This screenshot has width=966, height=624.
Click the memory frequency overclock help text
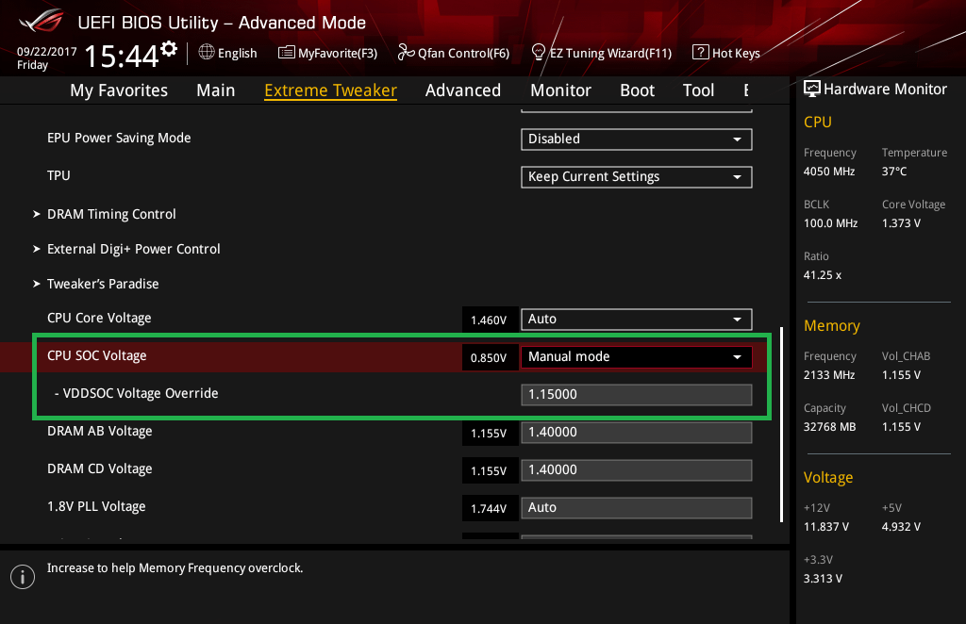coord(175,568)
